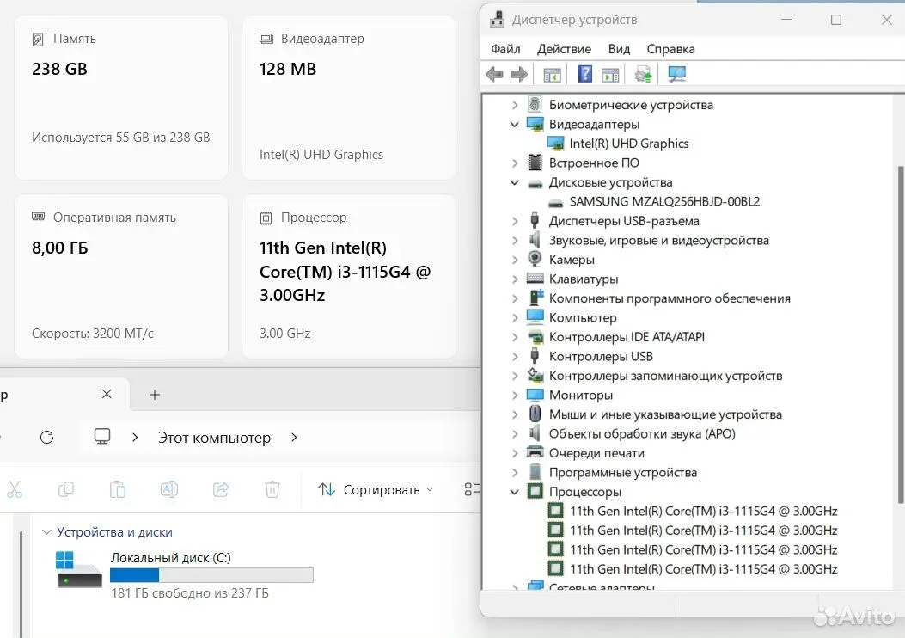Add a new Explorer tab with plus
The image size is (905, 638).
click(155, 395)
